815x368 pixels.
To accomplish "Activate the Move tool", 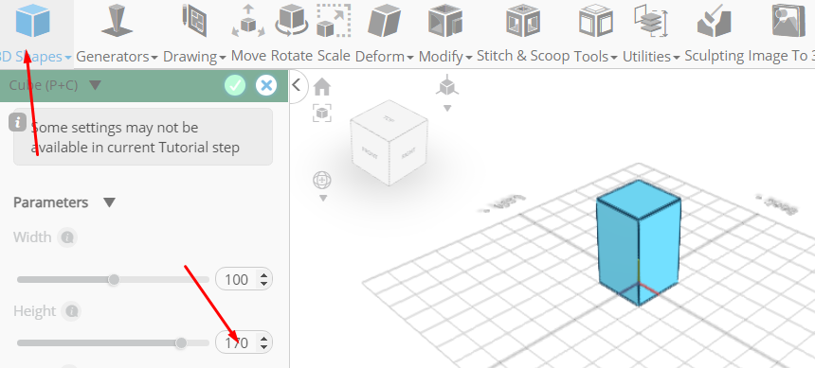I will [248, 21].
